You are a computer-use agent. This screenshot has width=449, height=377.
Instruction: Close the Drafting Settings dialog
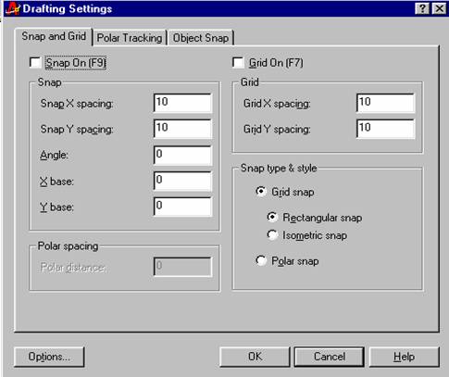click(x=439, y=8)
